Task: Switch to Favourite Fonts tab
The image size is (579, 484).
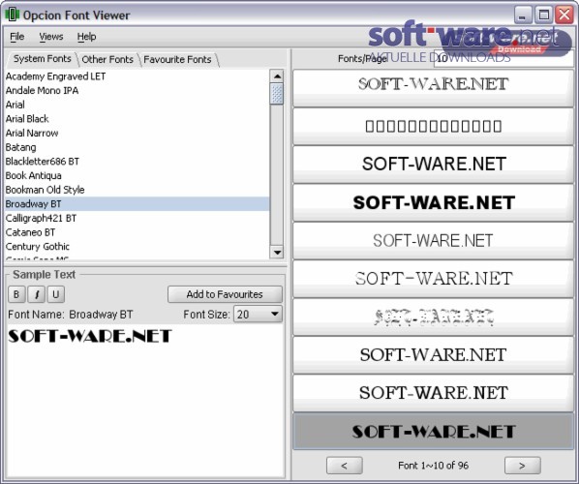Action: coord(177,59)
